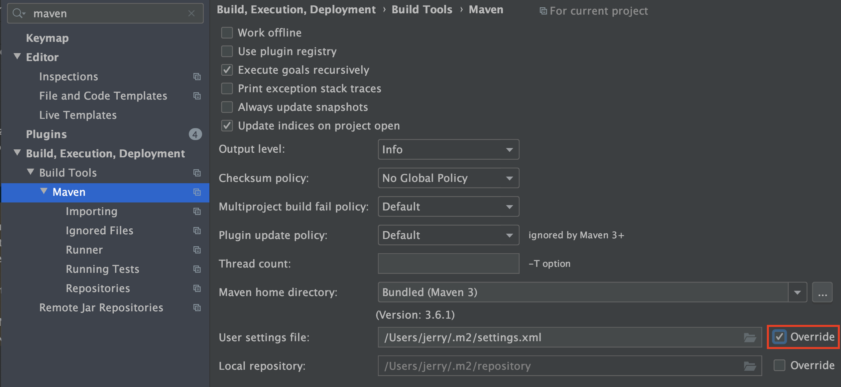Screen dimensions: 841x387
Task: Collapse Build, Execution, Deployment tree node
Action: [17, 153]
